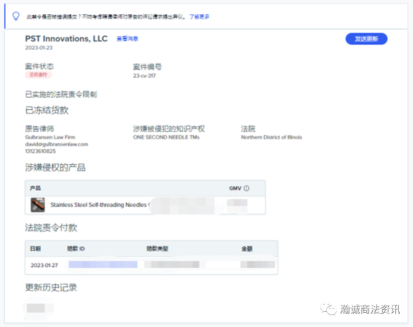The height and width of the screenshot is (327, 413).
Task: Click the 涉嫌侵权的产品 heading
Action: click(55, 168)
